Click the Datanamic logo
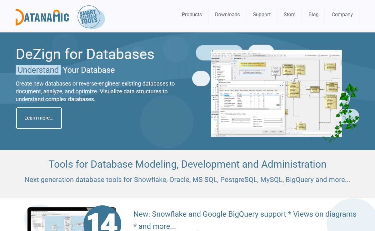The image size is (375, 231). point(42,17)
